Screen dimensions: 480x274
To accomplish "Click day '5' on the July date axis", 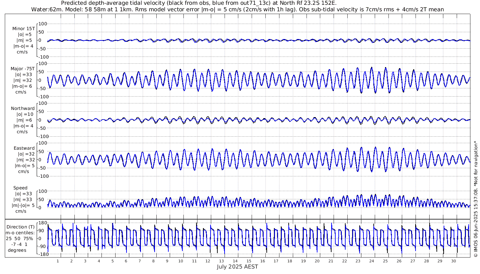I will pos(112,261).
